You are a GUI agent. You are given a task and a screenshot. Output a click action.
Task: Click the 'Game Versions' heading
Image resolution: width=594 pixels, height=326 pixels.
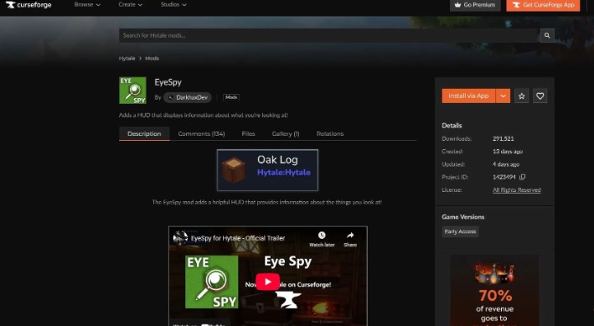[463, 217]
